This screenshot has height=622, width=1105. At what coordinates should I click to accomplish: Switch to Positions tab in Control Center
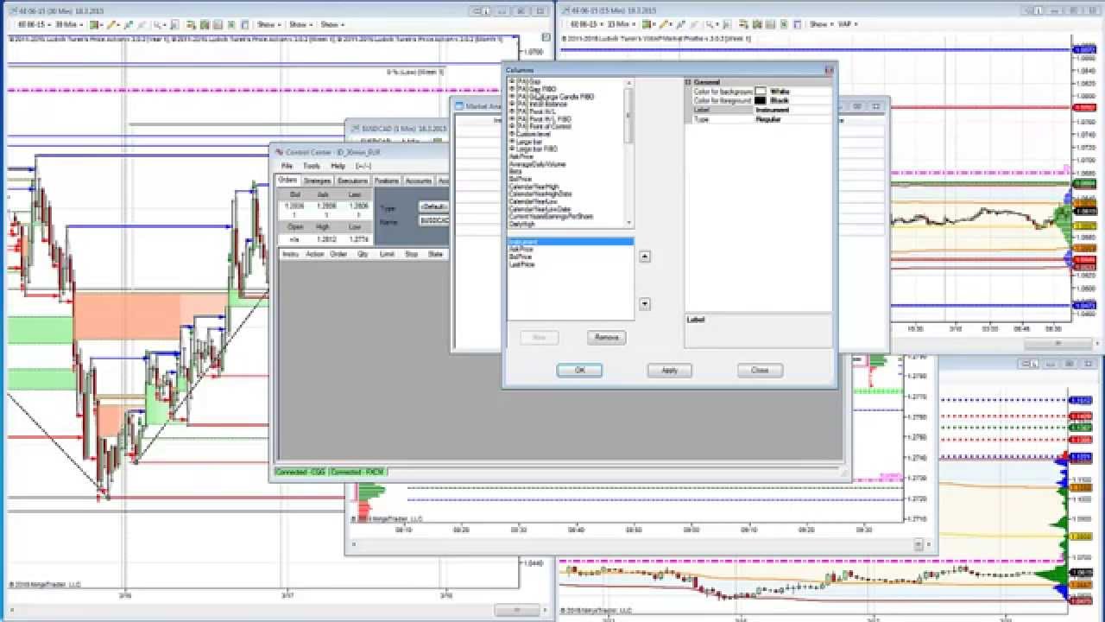(387, 181)
